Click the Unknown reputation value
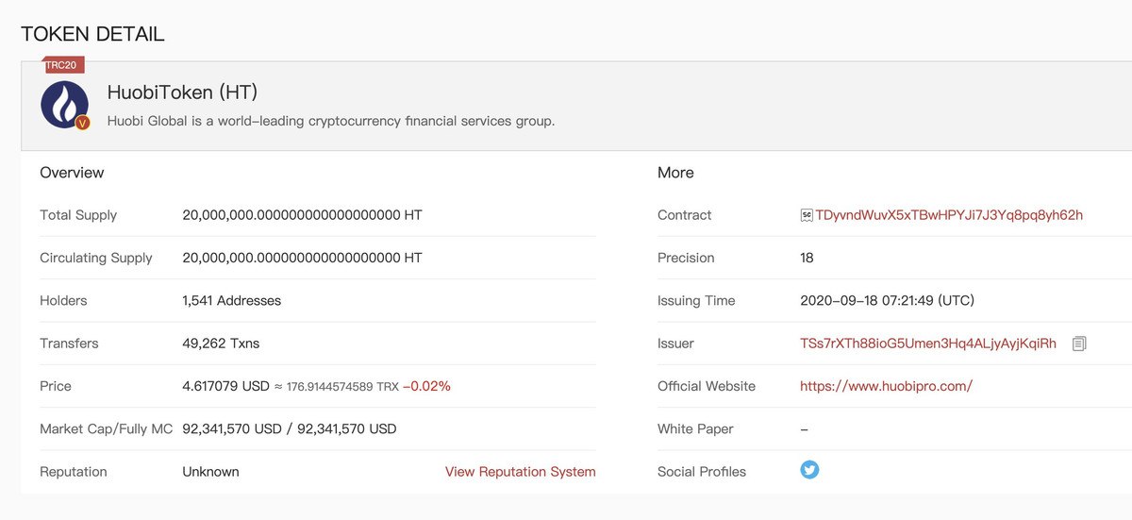 [210, 472]
